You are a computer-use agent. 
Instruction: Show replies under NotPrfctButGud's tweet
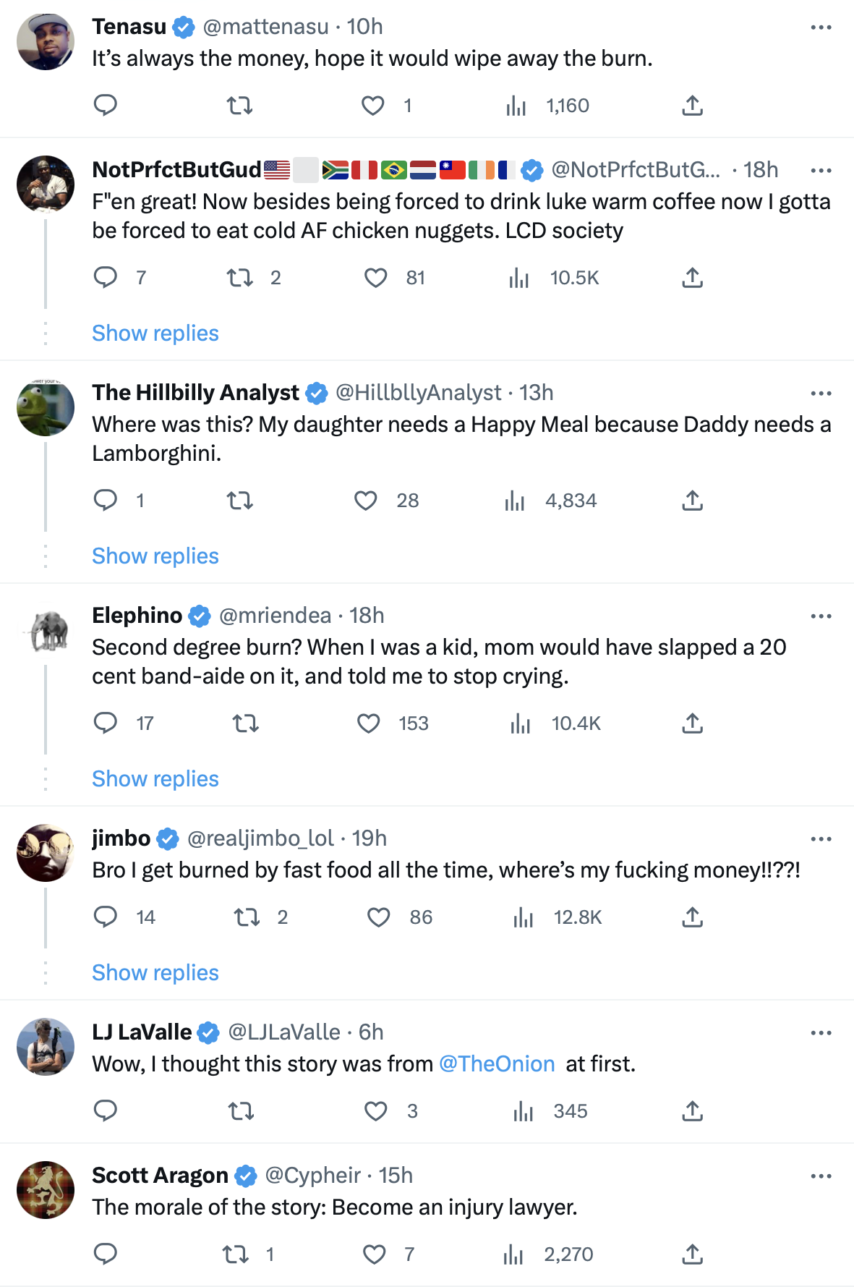[x=155, y=334]
